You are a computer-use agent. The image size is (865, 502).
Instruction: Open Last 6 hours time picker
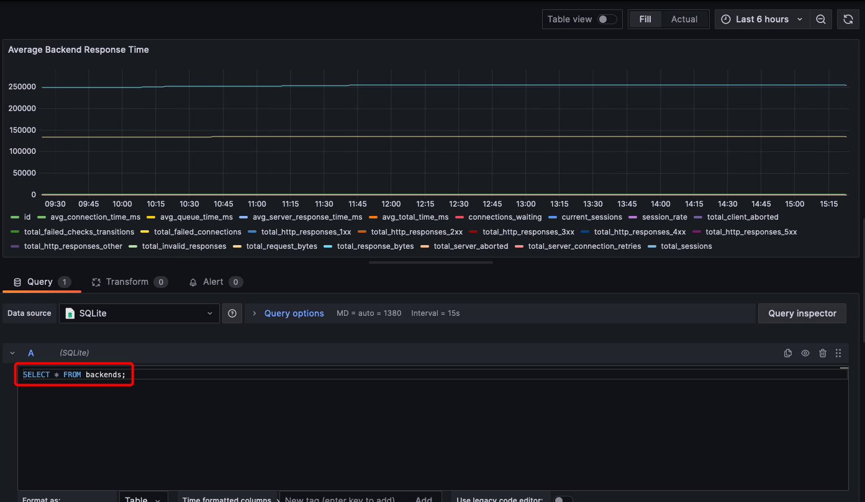[763, 19]
